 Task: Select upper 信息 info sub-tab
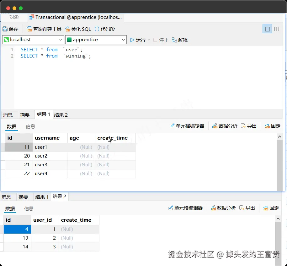click(x=30, y=127)
